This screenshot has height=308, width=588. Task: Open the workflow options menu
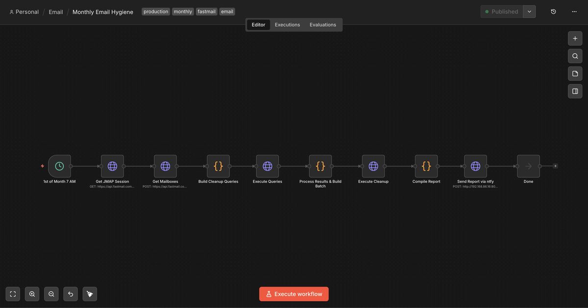574,11
